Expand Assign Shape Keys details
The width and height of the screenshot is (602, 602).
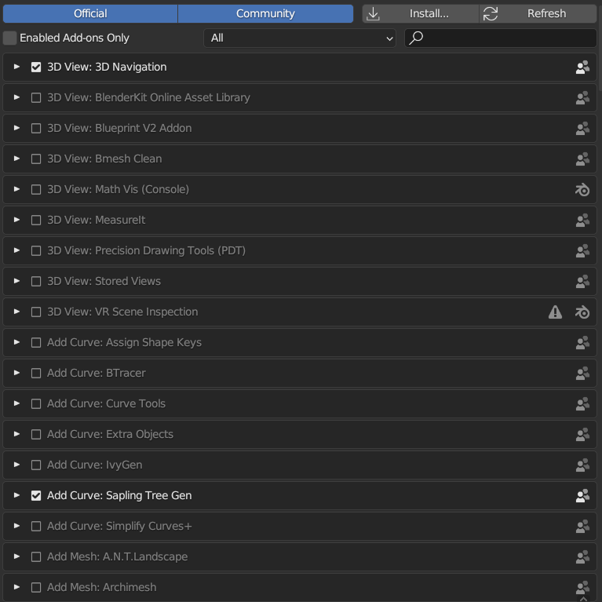pos(16,342)
